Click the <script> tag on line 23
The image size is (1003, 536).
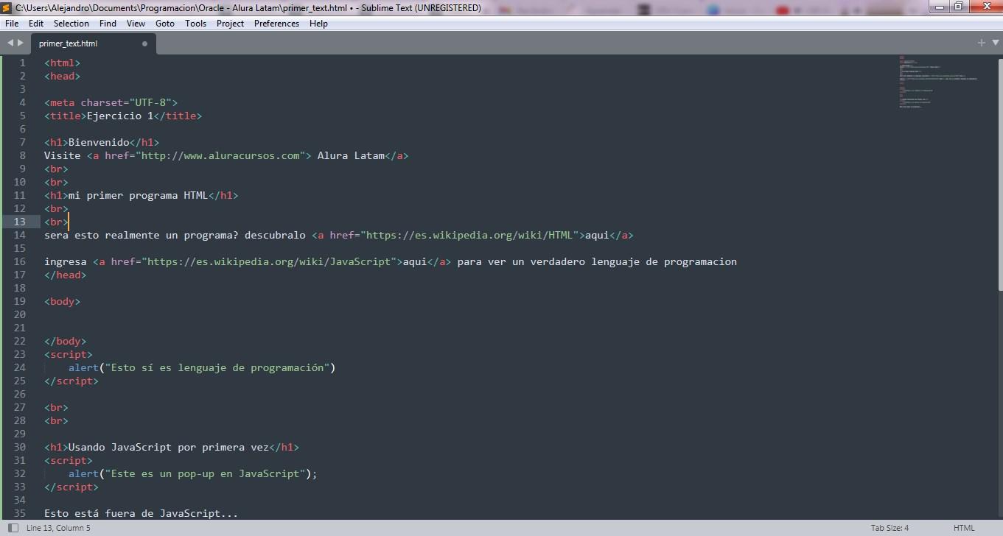pyautogui.click(x=68, y=354)
